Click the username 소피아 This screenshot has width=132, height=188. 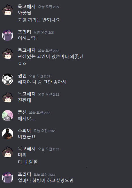pyautogui.click(x=24, y=130)
